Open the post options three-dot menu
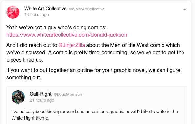 [x=184, y=10]
